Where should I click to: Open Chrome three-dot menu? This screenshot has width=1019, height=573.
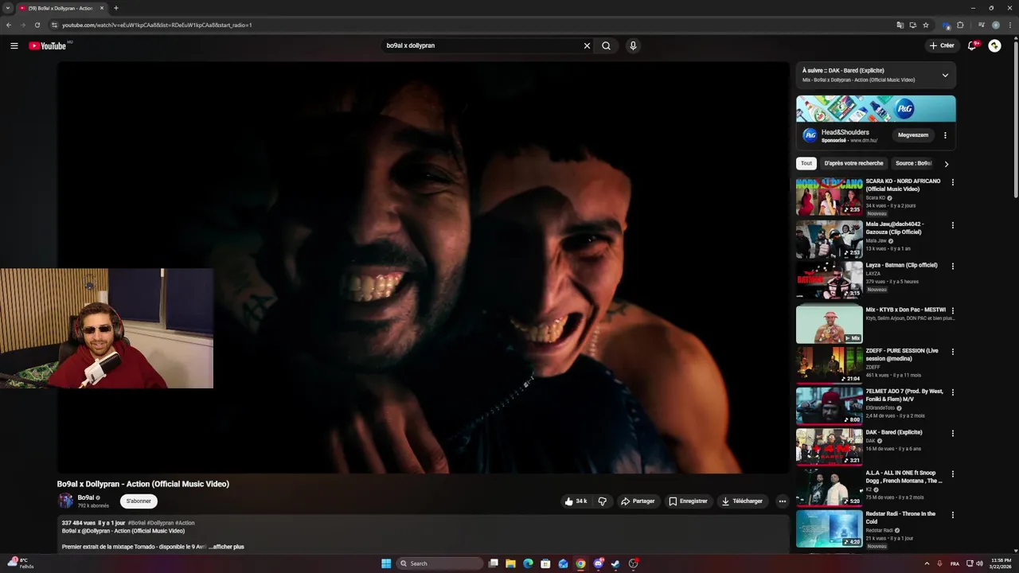coord(1009,25)
